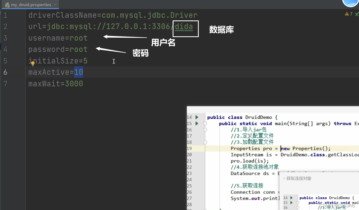Run class DruidDemo arrow at line 14, large snippet
359x210 pixels.
[x=197, y=117]
